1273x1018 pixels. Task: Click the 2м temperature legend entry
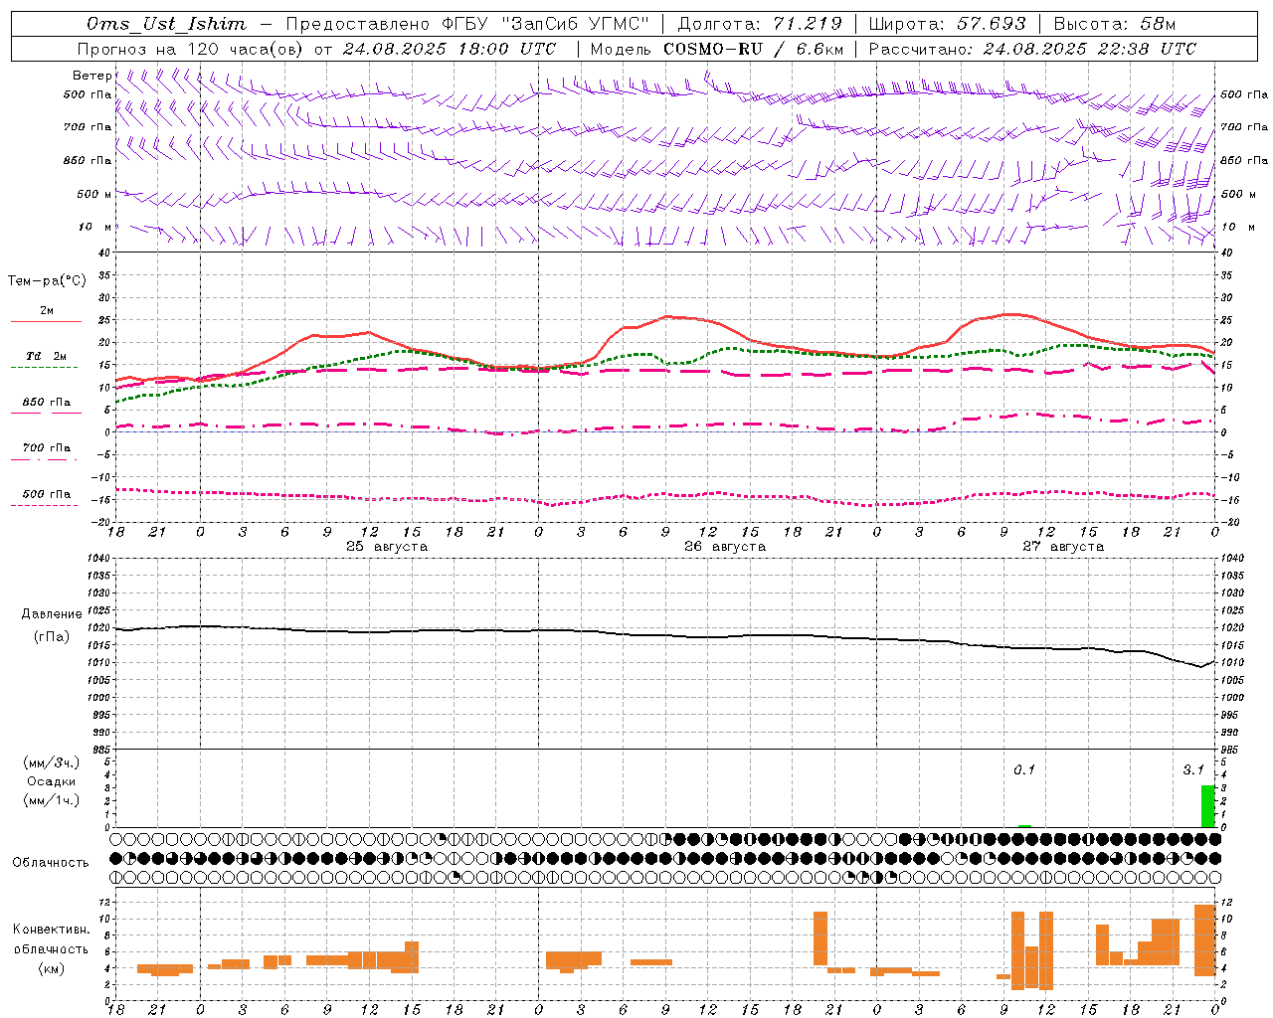point(47,310)
